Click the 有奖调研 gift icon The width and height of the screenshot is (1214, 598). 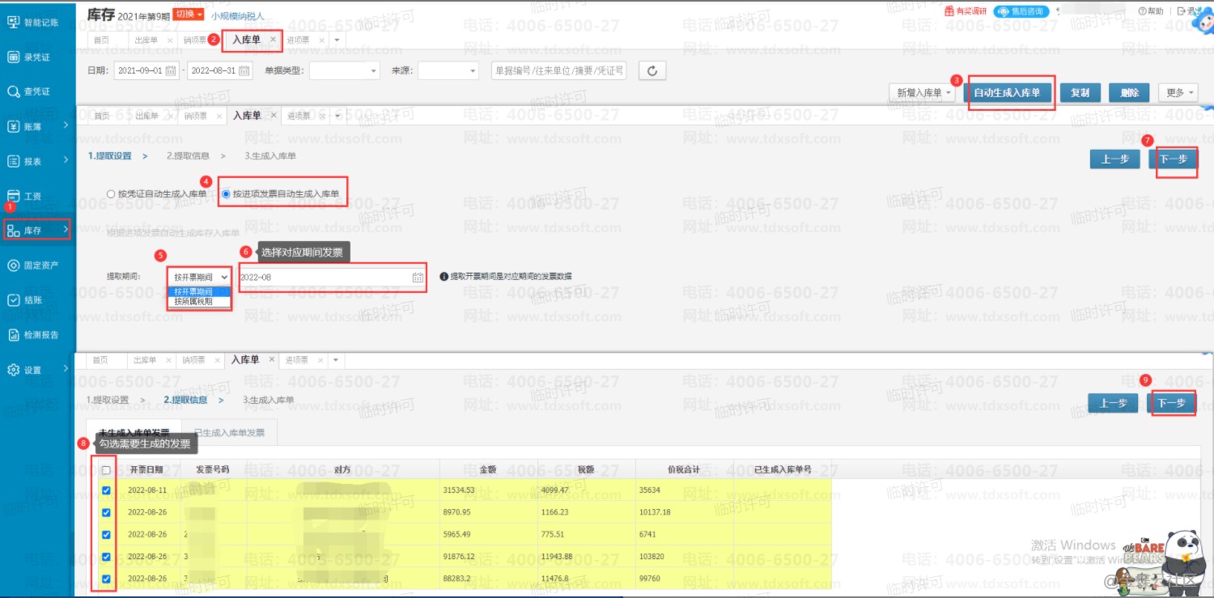[x=949, y=11]
